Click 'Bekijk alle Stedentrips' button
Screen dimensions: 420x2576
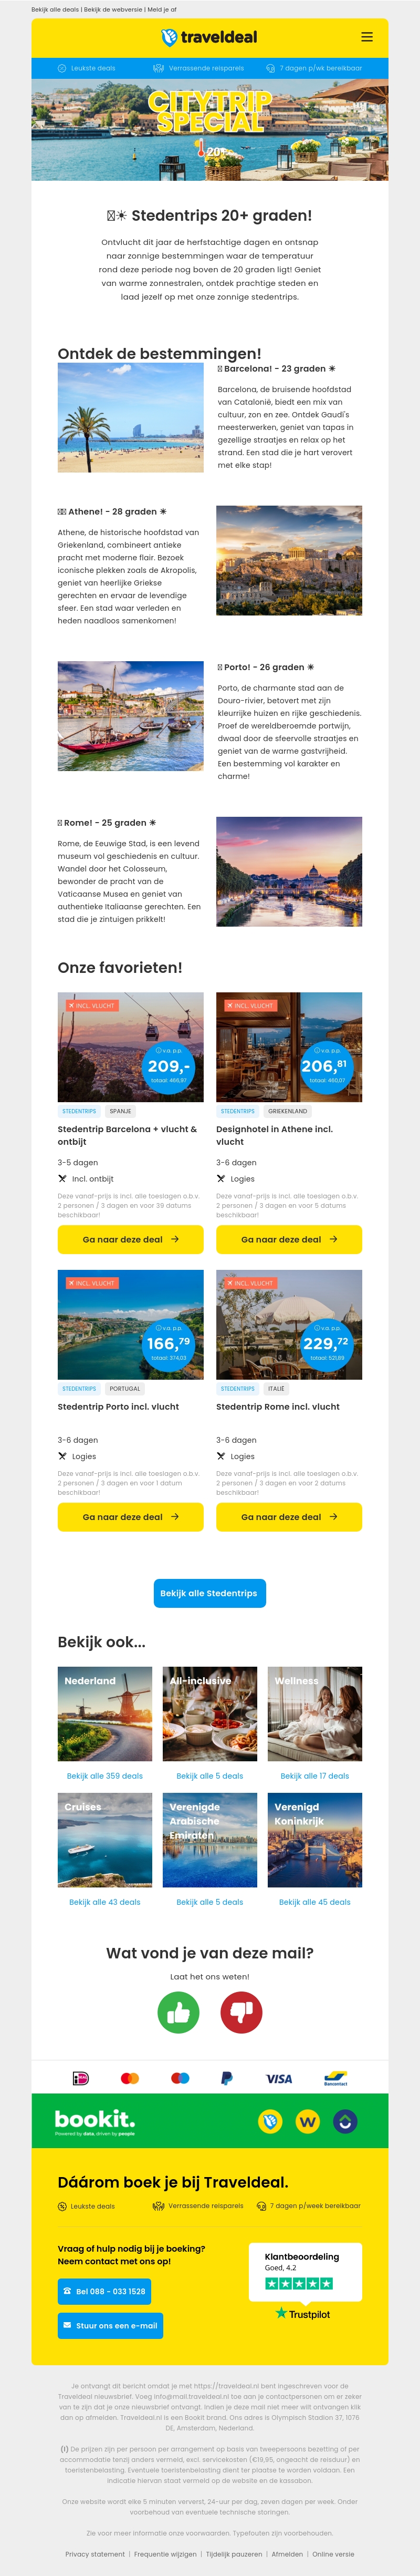(209, 1593)
